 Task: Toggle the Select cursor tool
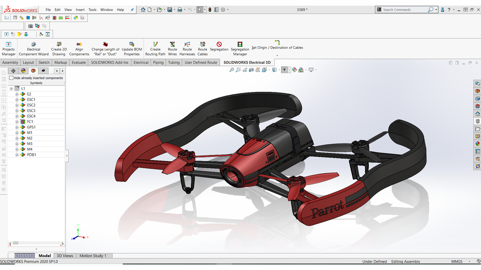(200, 10)
